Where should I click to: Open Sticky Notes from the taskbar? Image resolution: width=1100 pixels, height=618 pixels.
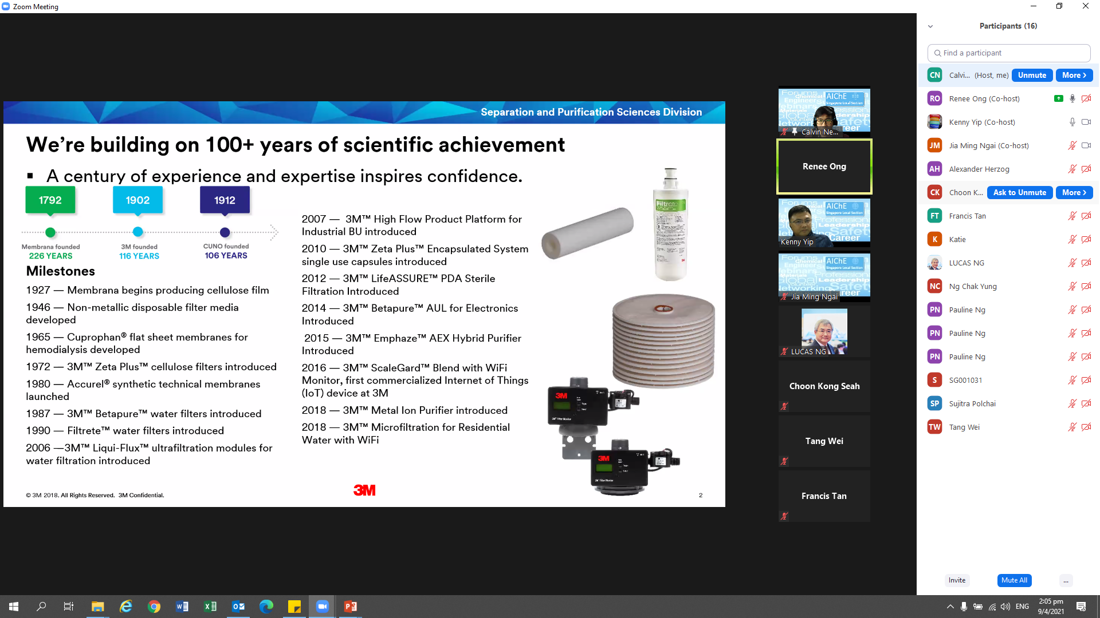pyautogui.click(x=294, y=607)
